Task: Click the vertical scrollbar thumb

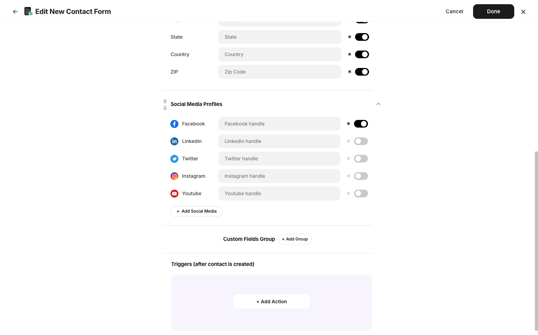Action: [536, 241]
